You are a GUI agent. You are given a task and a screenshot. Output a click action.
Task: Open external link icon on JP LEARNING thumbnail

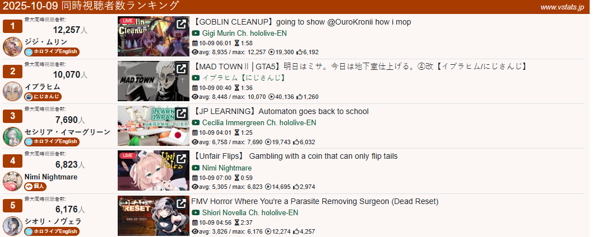[x=182, y=113]
